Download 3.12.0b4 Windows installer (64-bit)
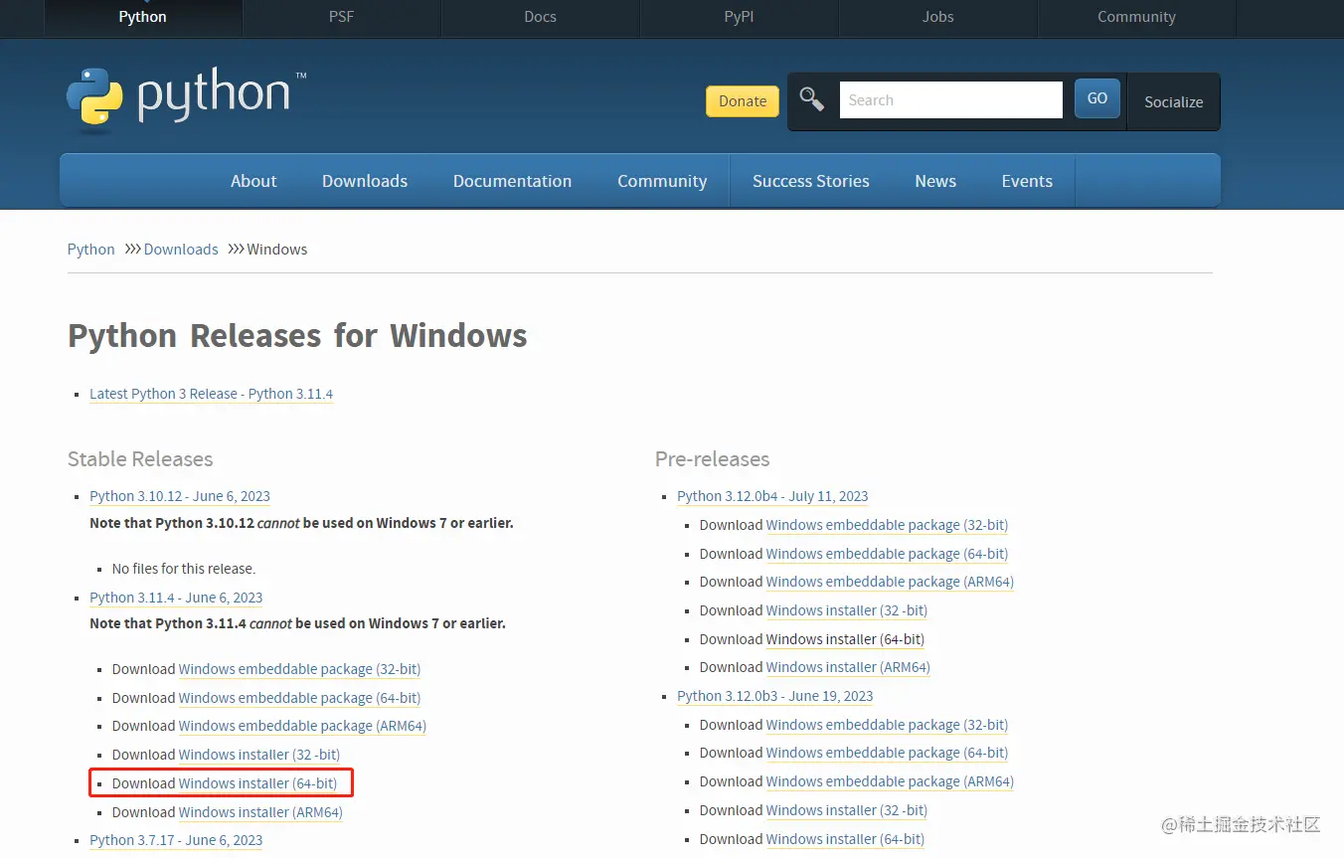1344x858 pixels. pos(845,639)
